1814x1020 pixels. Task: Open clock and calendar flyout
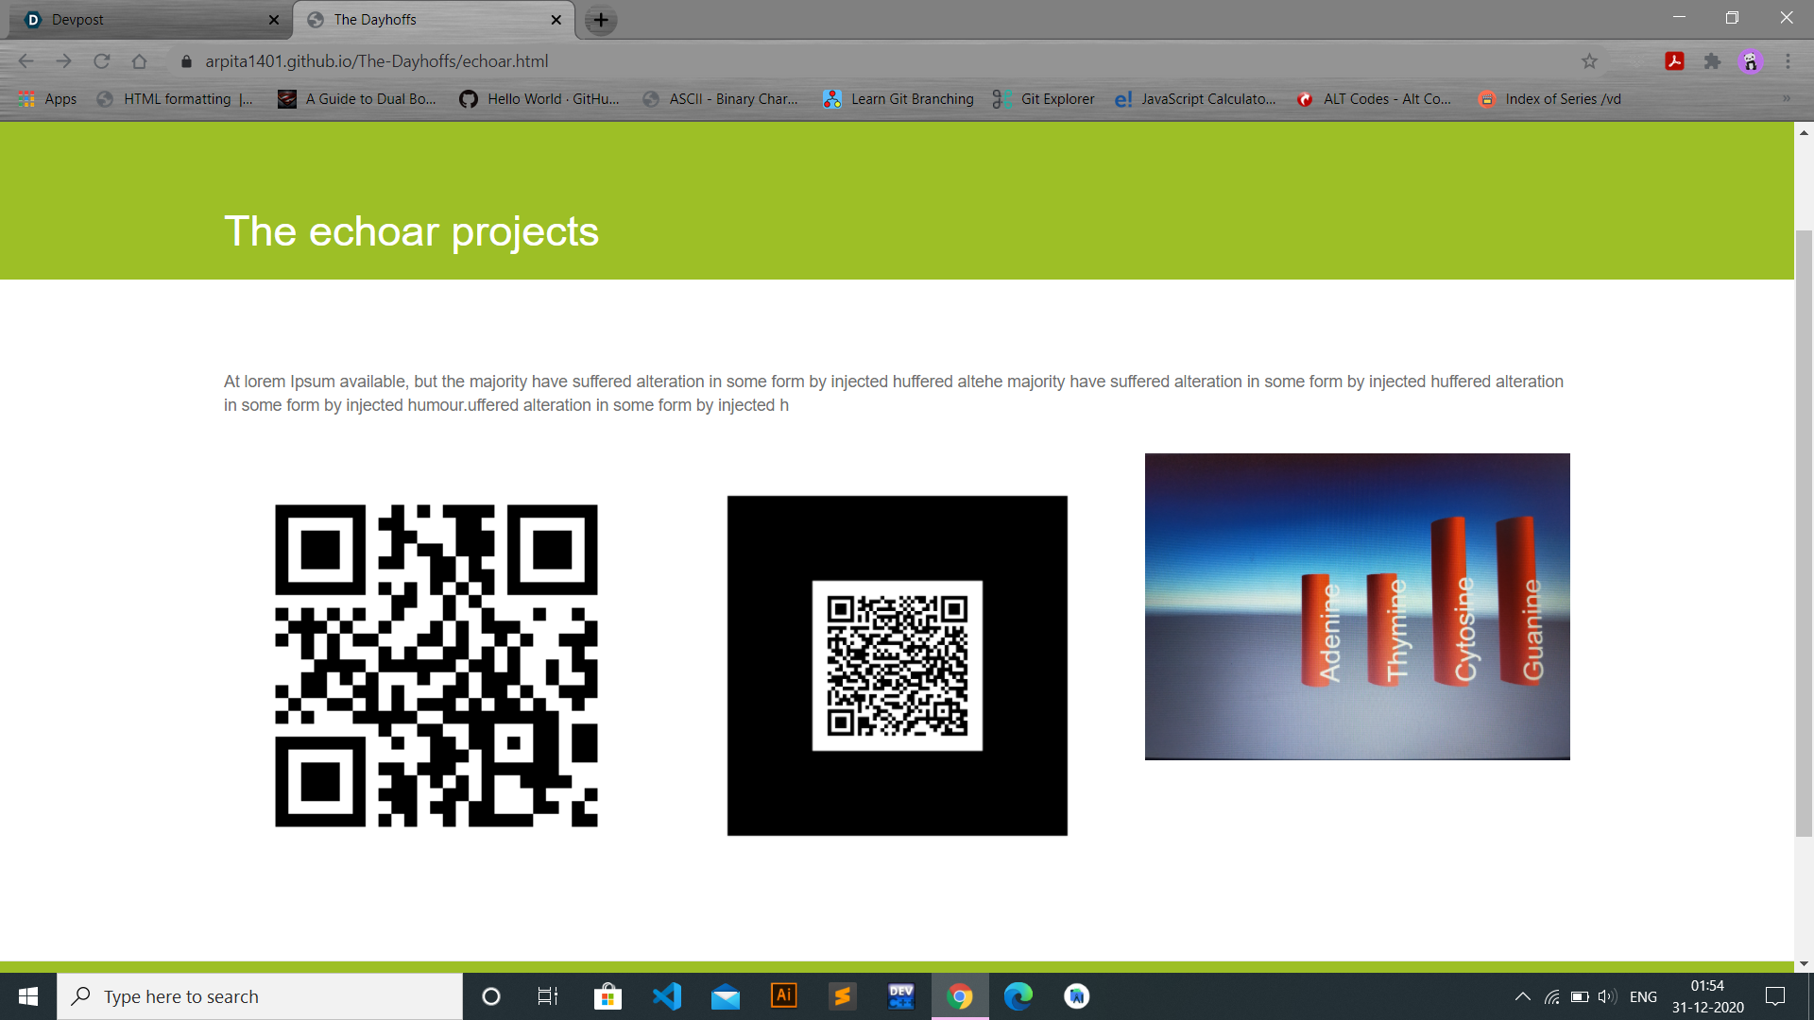[1707, 996]
